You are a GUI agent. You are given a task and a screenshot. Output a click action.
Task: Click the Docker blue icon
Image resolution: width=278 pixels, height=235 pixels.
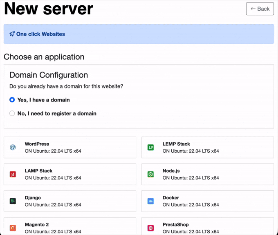point(150,201)
